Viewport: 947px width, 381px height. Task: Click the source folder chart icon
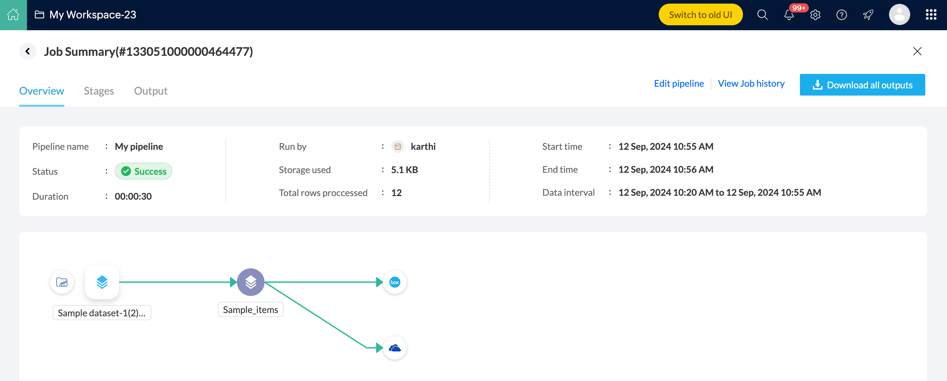[x=62, y=282]
